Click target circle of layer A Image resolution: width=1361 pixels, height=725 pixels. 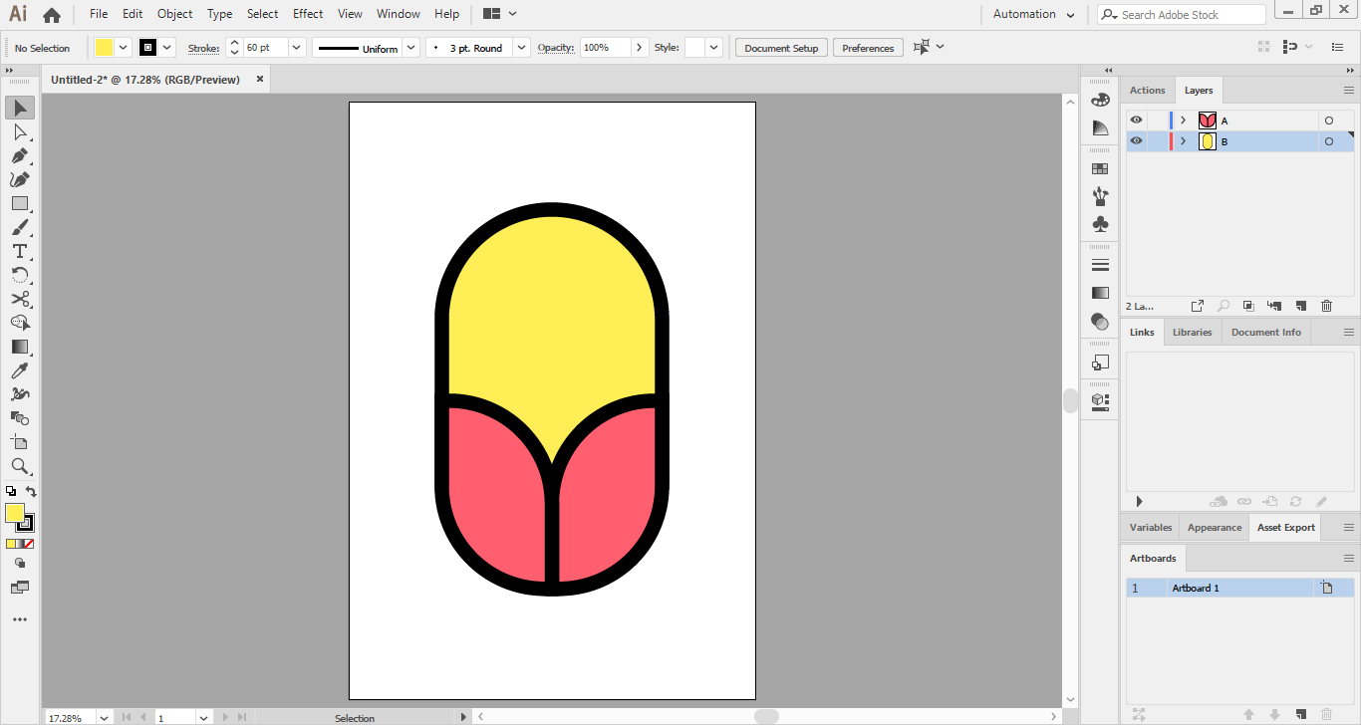[1328, 121]
